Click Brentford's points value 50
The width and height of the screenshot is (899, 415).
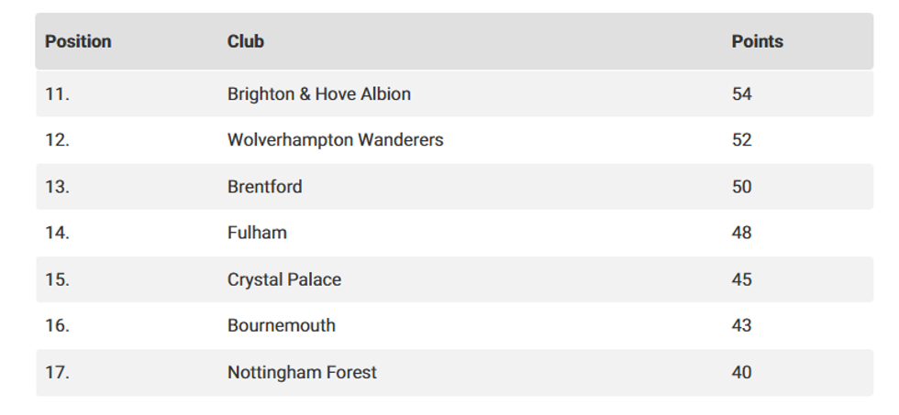(x=741, y=187)
